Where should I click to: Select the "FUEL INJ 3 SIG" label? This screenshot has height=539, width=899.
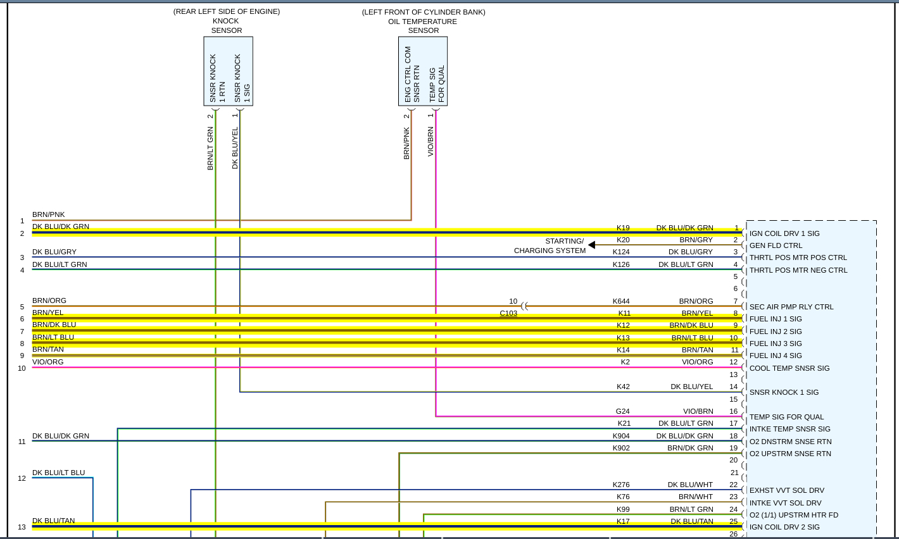(776, 344)
